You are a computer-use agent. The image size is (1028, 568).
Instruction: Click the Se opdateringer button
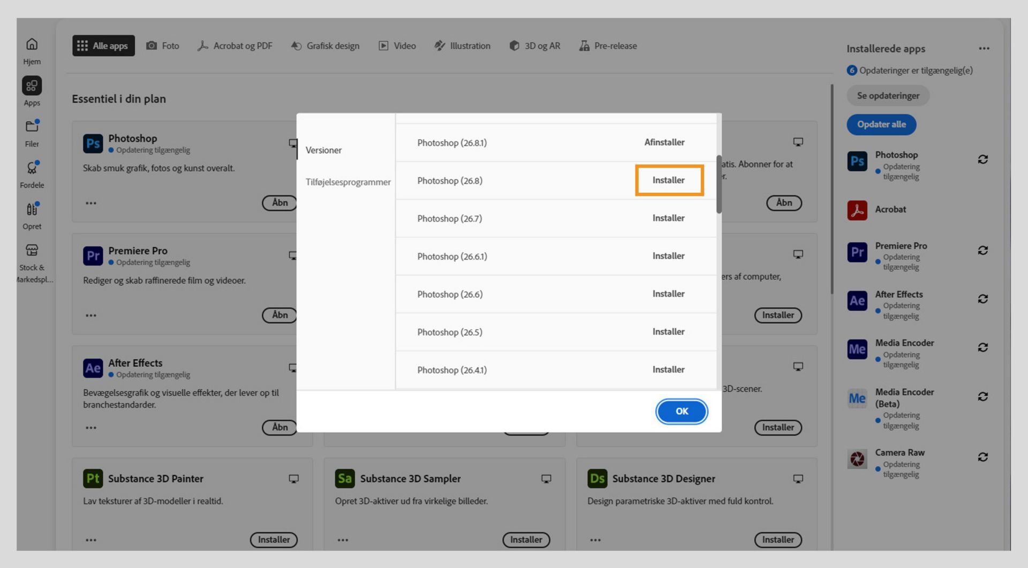[x=888, y=96]
